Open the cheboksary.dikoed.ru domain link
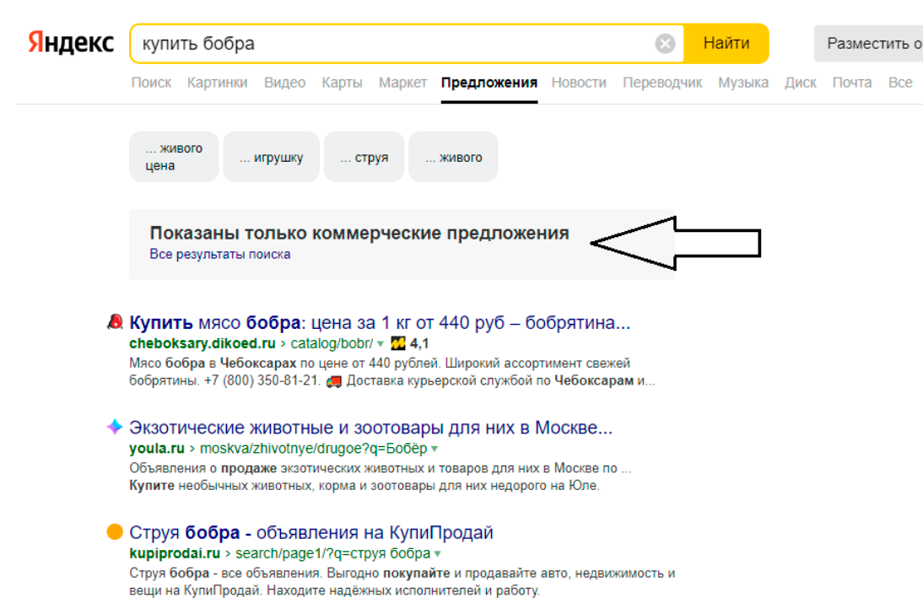 (202, 343)
